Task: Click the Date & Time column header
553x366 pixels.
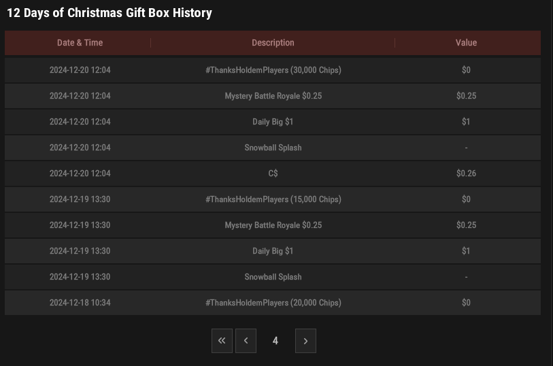Action: [80, 43]
